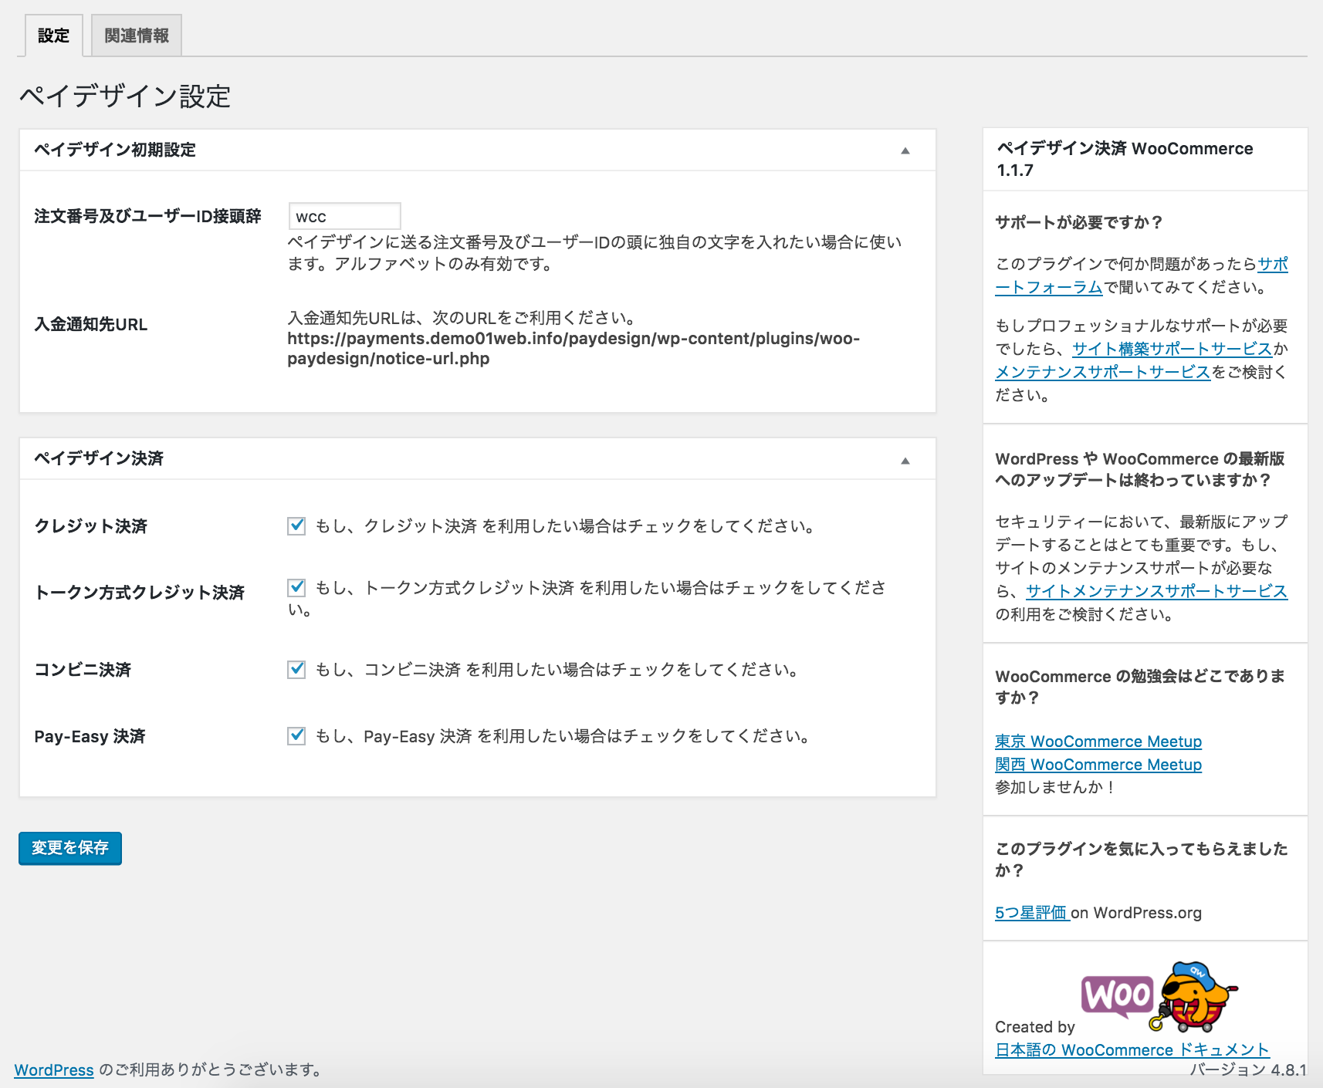Open サイト構築サポートサービス link
This screenshot has width=1323, height=1088.
pyautogui.click(x=1172, y=349)
